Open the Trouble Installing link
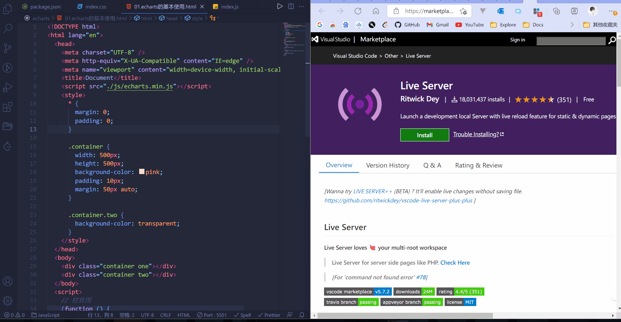The width and height of the screenshot is (621, 322). pyautogui.click(x=478, y=134)
